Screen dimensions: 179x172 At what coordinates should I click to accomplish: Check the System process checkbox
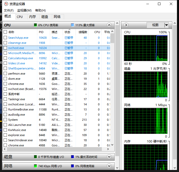coord(5,120)
